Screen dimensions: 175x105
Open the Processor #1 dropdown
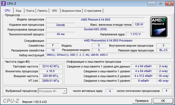[x=52, y=91]
